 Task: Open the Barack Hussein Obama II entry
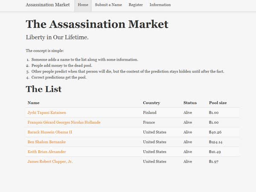50,132
